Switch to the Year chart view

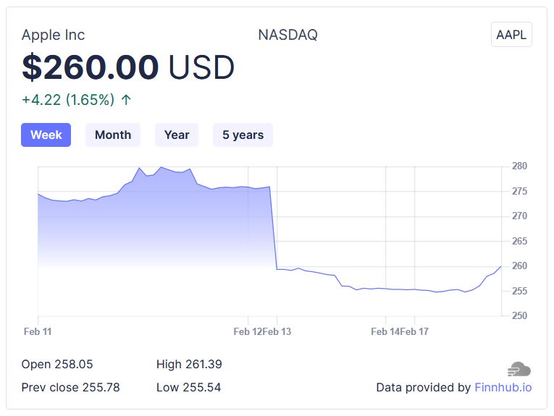point(177,135)
